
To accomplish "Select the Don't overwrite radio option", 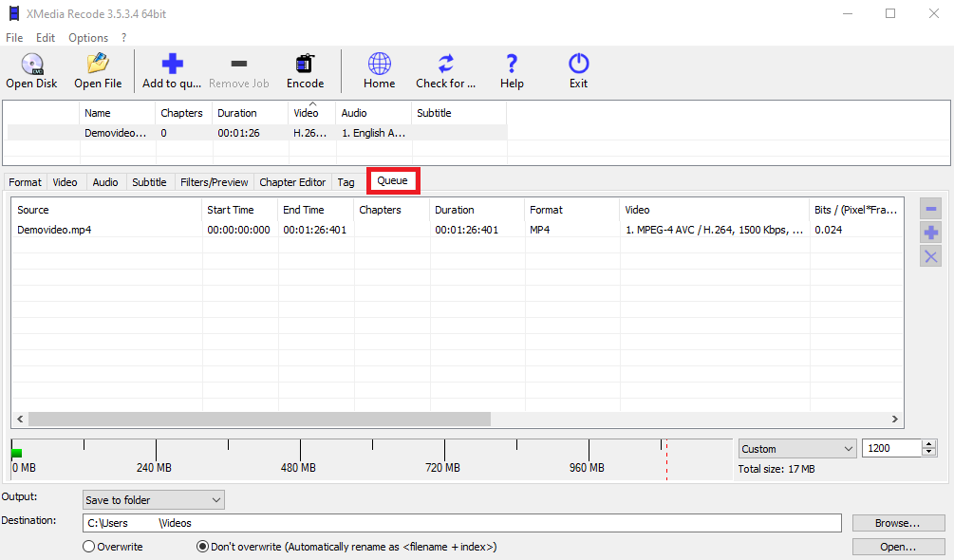I will [x=202, y=547].
